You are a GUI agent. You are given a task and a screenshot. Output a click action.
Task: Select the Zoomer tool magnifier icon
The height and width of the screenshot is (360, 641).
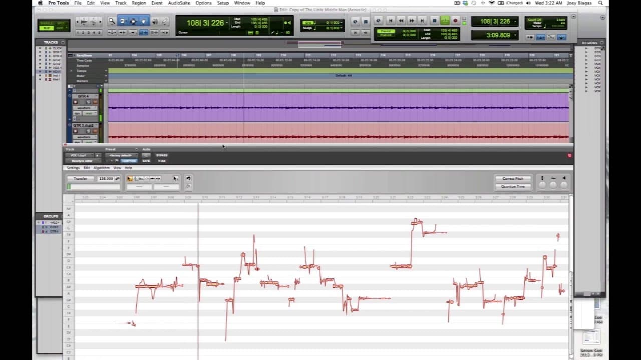pyautogui.click(x=112, y=21)
